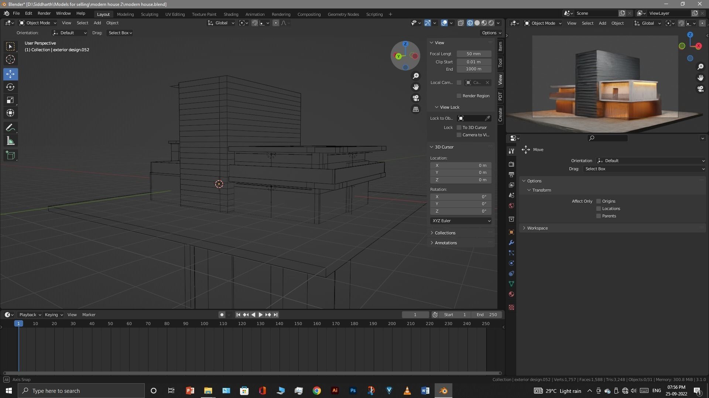
Task: Click the pan hand icon in main viewport
Action: [416, 87]
